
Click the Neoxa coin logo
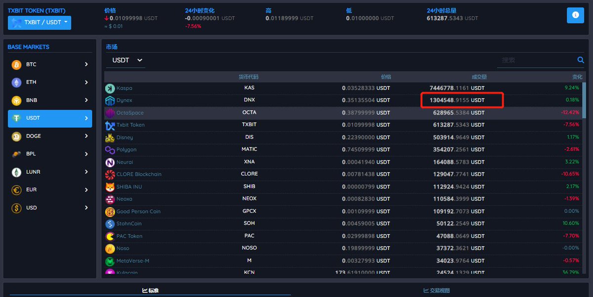tap(110, 200)
